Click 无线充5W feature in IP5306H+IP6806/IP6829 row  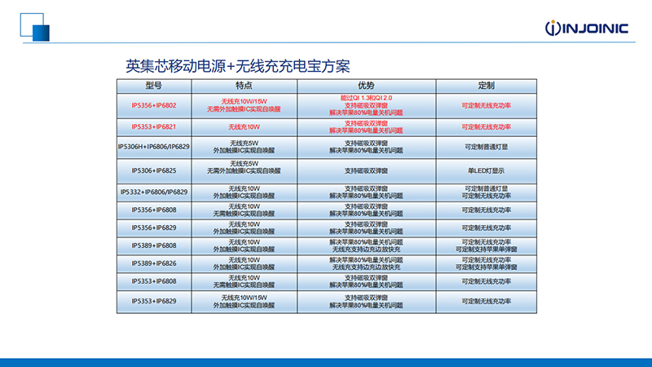[244, 144]
